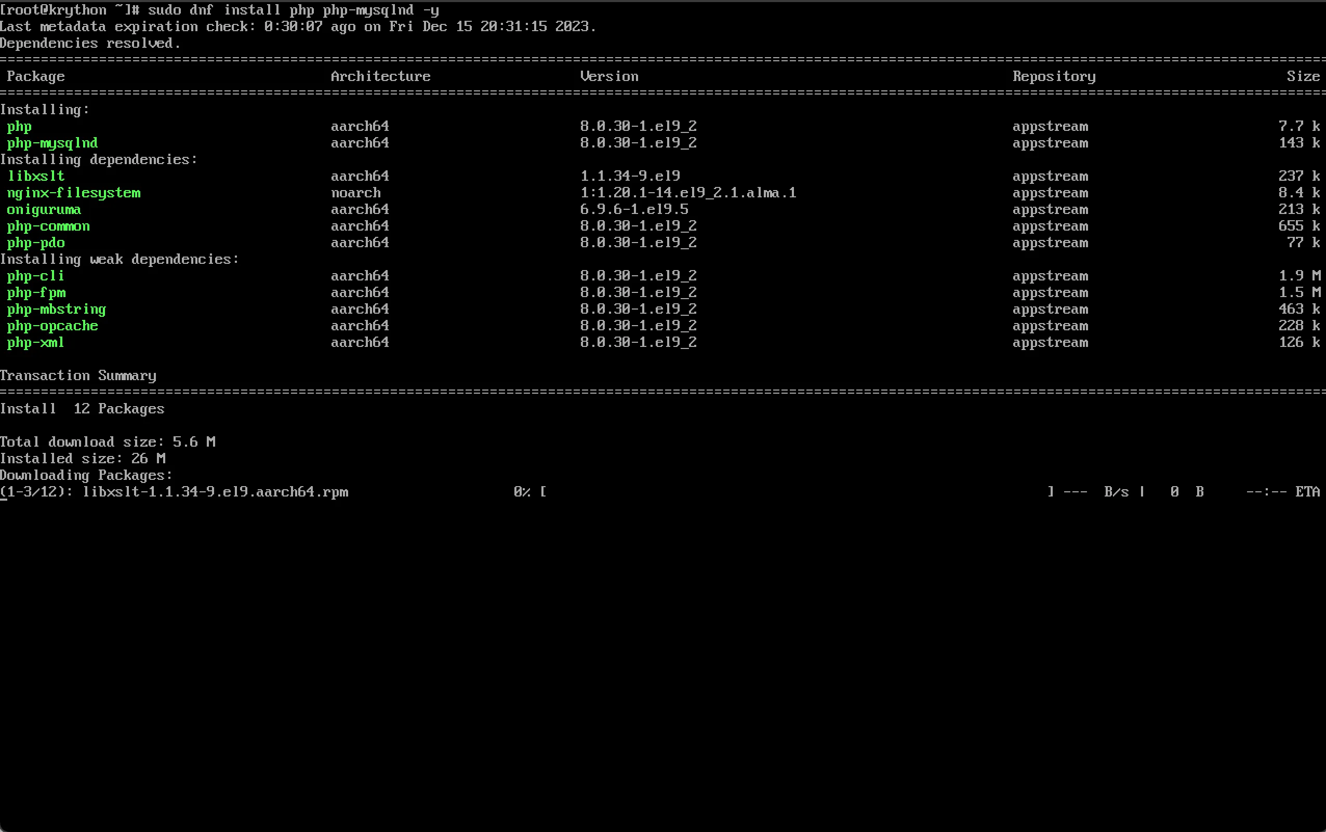Screen dimensions: 1326x832
Task: Click version '8.0.30-1.el9_2' in php-cli row
Action: tap(639, 276)
